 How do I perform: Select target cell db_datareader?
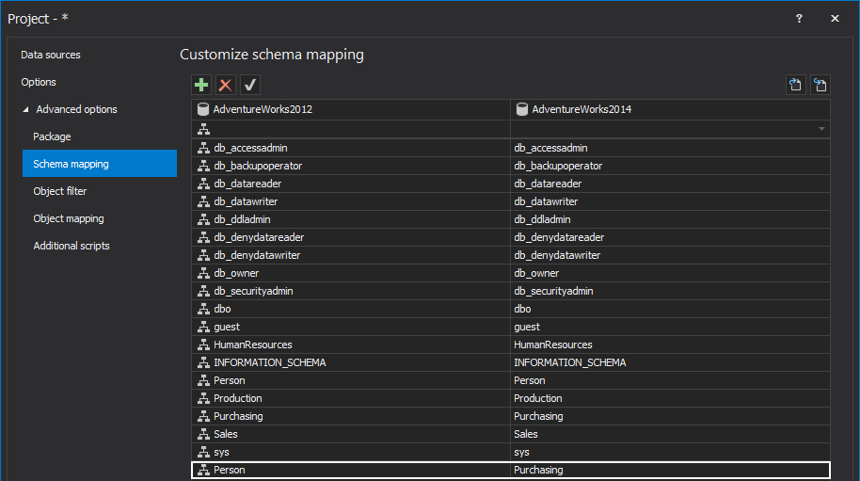pyautogui.click(x=670, y=184)
